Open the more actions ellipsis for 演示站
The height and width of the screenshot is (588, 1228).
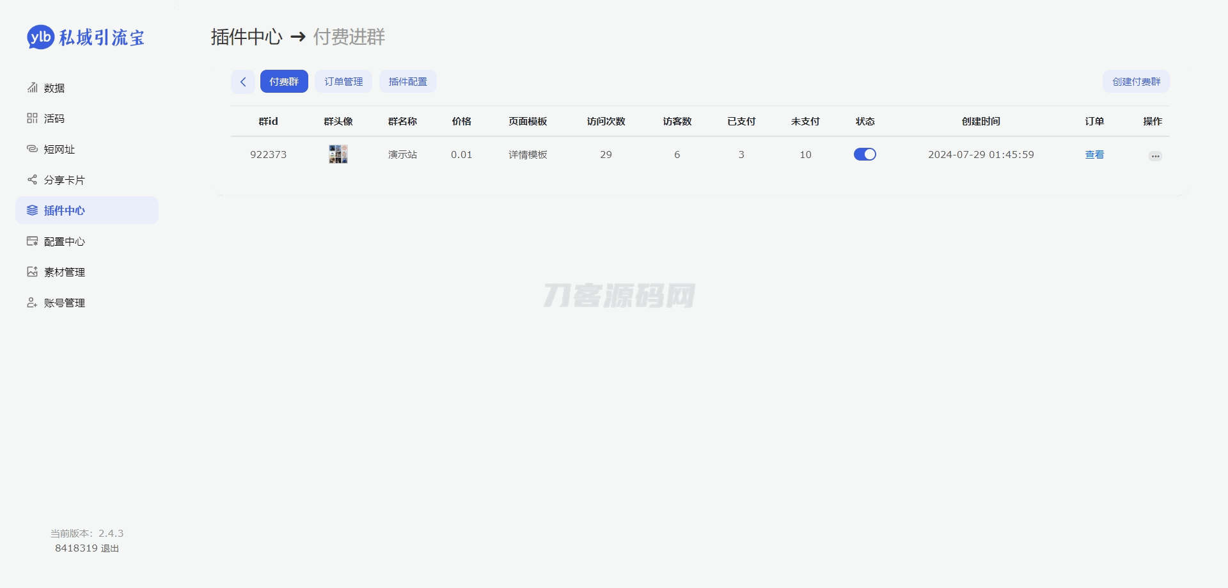pos(1154,156)
